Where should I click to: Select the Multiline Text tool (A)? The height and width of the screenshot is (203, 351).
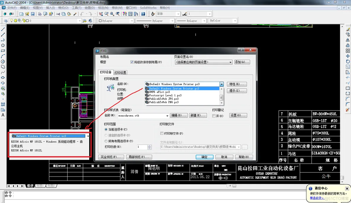(x=3, y=115)
